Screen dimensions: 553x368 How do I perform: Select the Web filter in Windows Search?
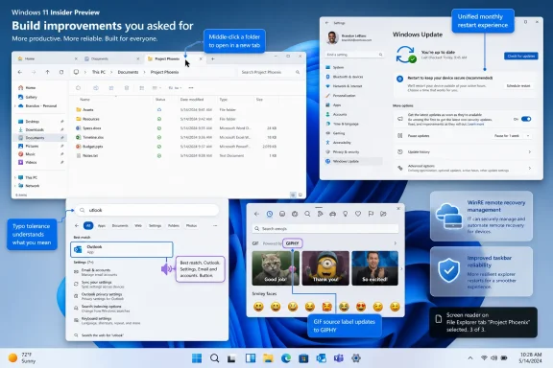[138, 226]
